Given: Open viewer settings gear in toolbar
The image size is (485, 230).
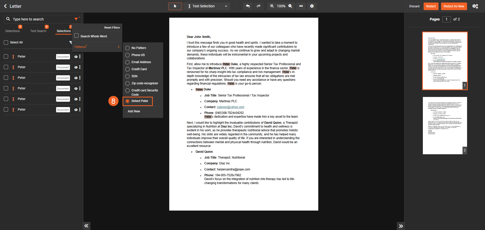Looking at the screenshot, I should pyautogui.click(x=312, y=6).
